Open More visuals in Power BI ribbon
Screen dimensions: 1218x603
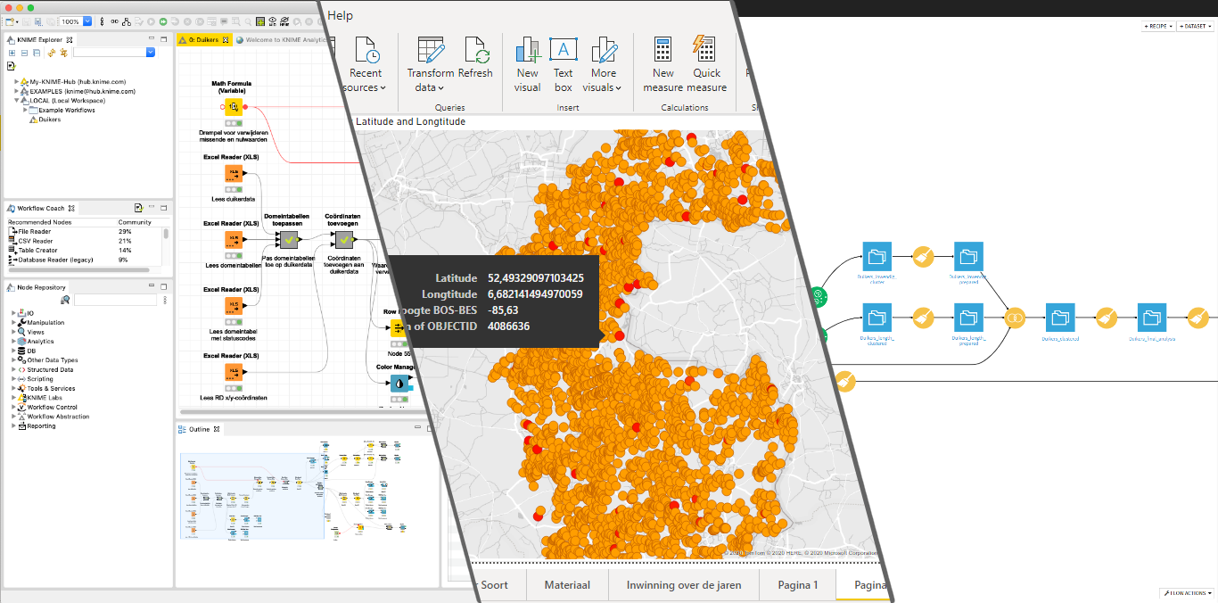[604, 64]
